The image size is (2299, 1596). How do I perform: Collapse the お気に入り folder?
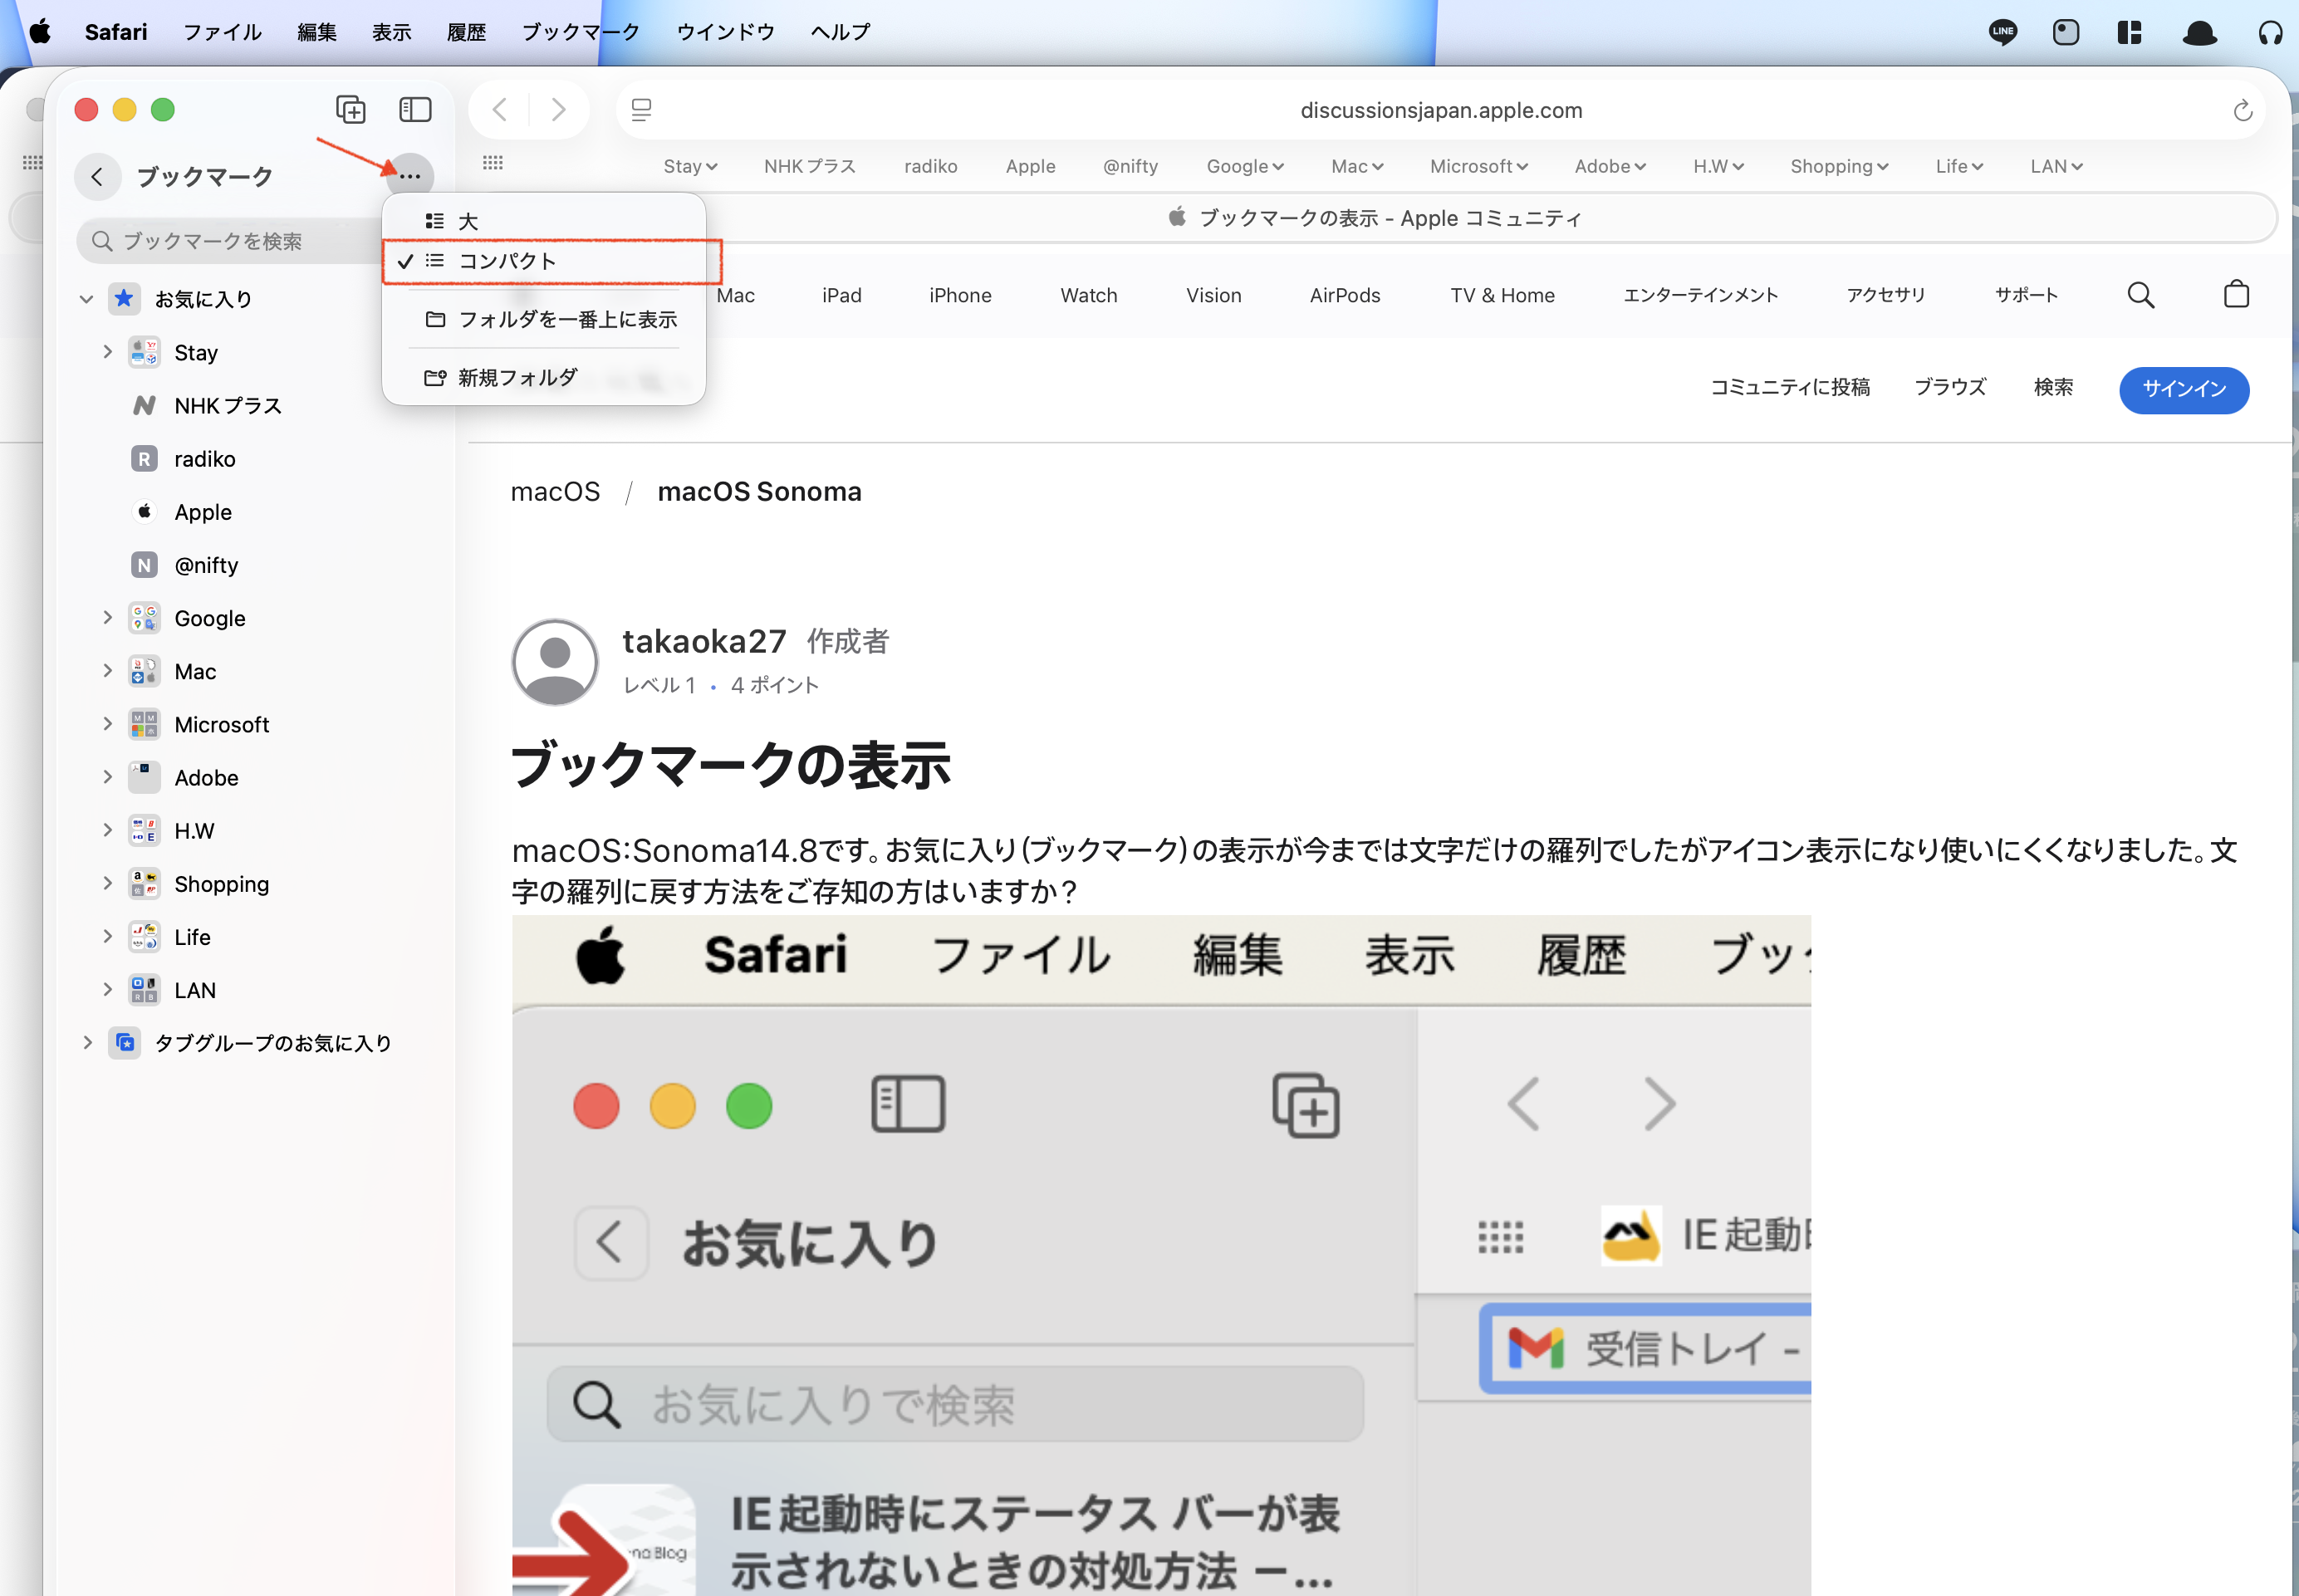(x=86, y=299)
